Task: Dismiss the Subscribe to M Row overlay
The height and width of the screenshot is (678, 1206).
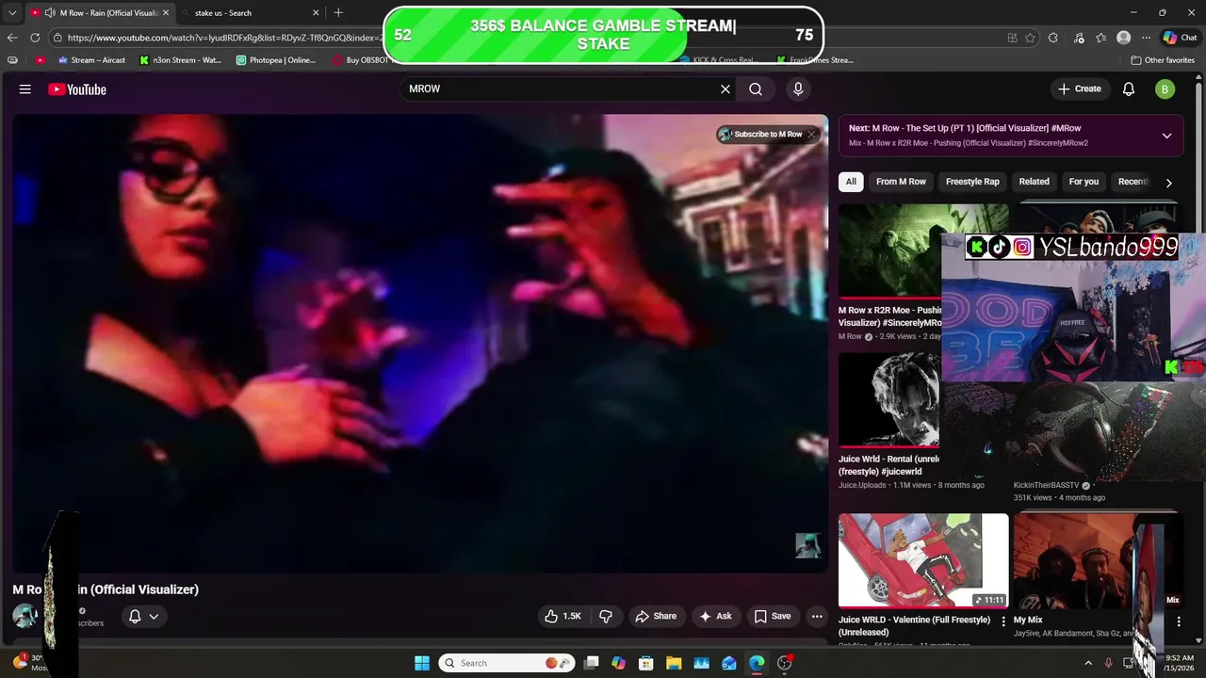Action: coord(811,135)
